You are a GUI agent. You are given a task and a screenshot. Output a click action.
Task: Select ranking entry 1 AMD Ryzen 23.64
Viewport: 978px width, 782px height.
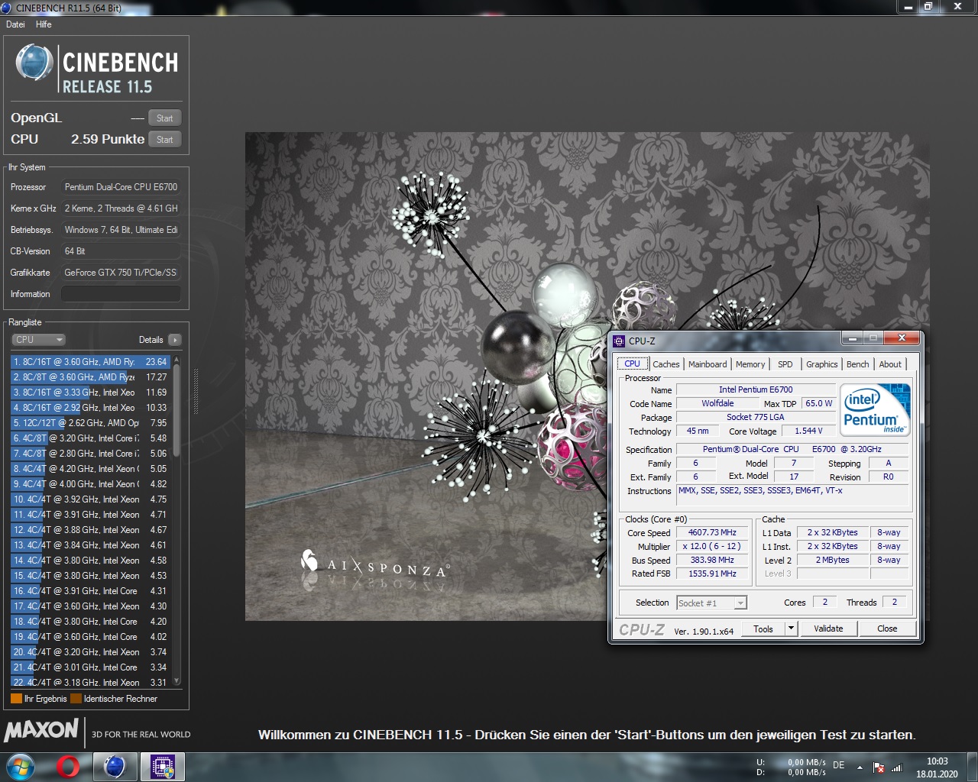(90, 362)
